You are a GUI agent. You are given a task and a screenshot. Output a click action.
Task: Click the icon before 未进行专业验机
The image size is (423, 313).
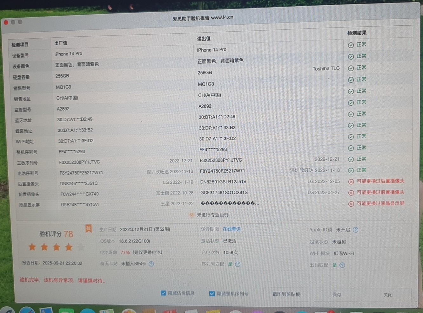pos(191,215)
